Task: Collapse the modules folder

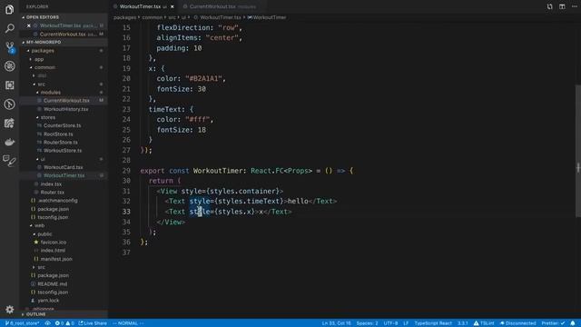Action: pyautogui.click(x=51, y=92)
